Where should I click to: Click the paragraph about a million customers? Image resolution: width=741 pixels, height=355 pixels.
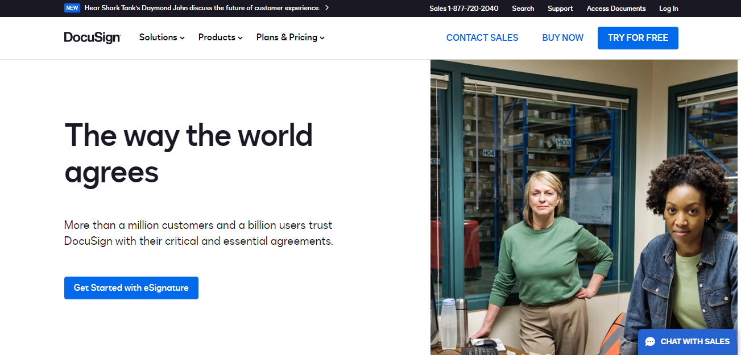pyautogui.click(x=198, y=233)
